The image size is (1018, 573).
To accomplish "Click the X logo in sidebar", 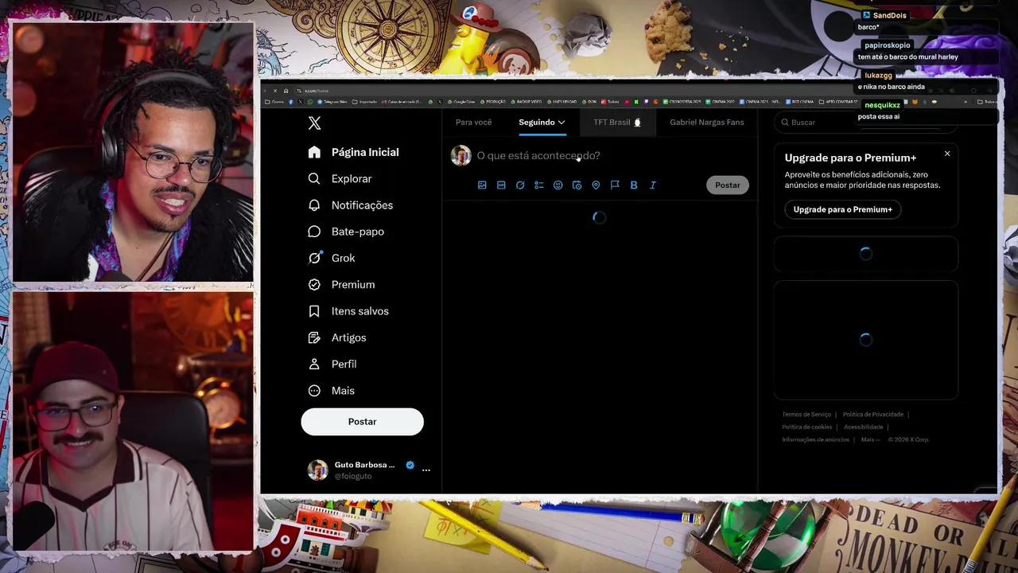I will coord(315,123).
